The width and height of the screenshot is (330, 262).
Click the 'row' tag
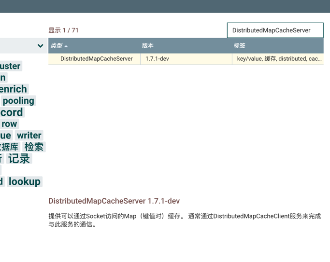pyautogui.click(x=9, y=124)
